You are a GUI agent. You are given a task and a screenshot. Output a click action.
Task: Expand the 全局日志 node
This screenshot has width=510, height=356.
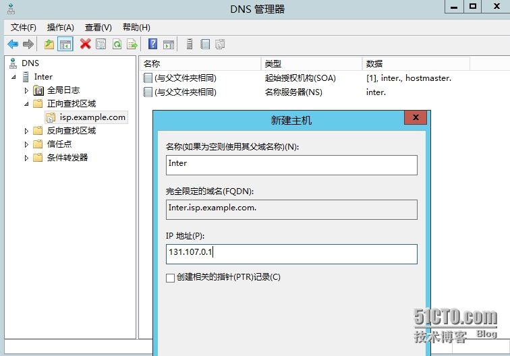[x=26, y=90]
